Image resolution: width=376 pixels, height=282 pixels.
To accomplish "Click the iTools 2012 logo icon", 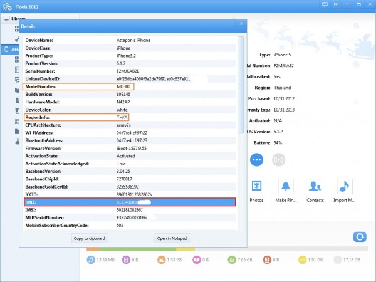I will coord(8,6).
